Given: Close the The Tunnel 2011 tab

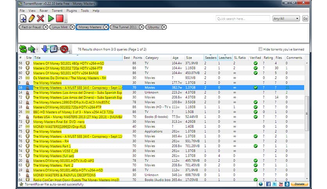Looking at the screenshot, I should click(141, 27).
